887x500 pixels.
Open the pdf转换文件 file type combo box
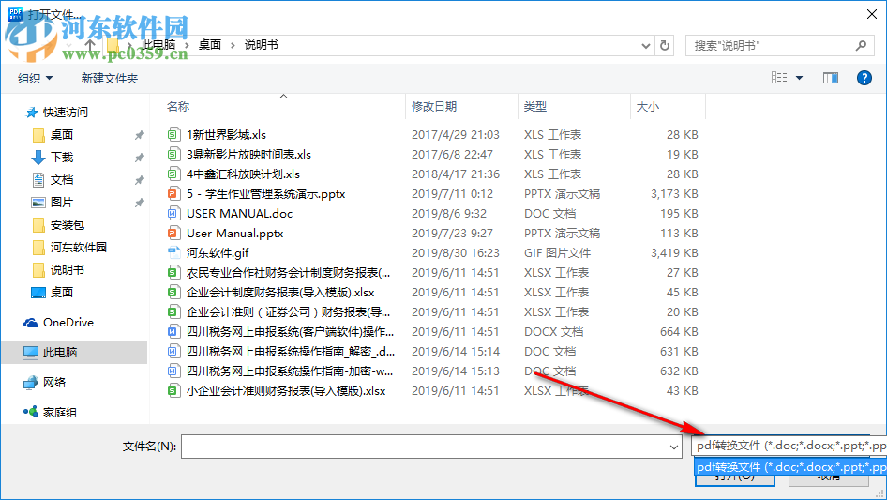tap(789, 446)
